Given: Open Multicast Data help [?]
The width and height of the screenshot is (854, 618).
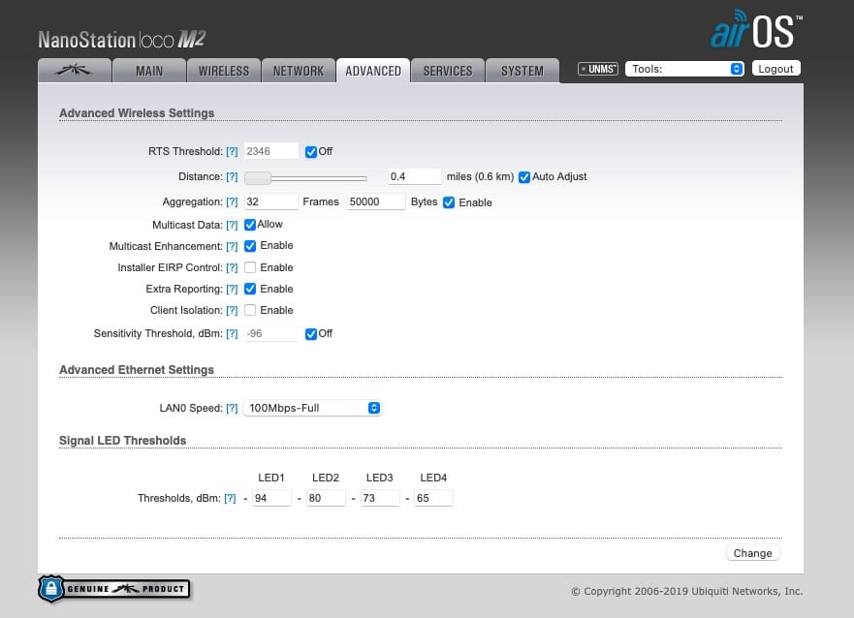Looking at the screenshot, I should tap(232, 226).
